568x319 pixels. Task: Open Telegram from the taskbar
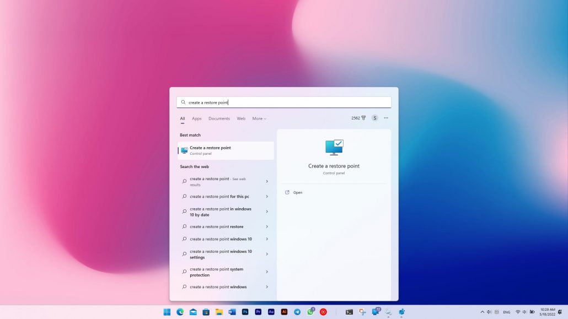point(297,312)
